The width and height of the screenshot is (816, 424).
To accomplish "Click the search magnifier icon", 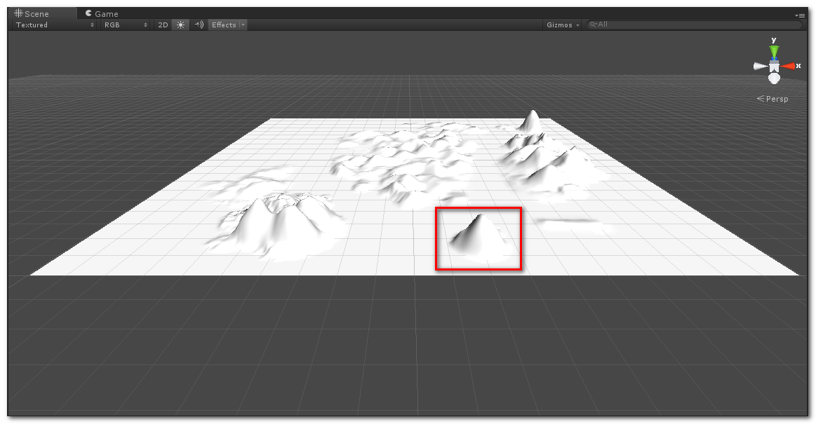I will [593, 25].
